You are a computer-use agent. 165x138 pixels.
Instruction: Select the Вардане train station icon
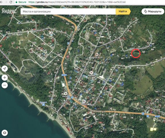click(43, 104)
